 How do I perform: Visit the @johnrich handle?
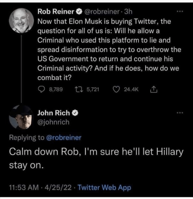pyautogui.click(x=53, y=122)
